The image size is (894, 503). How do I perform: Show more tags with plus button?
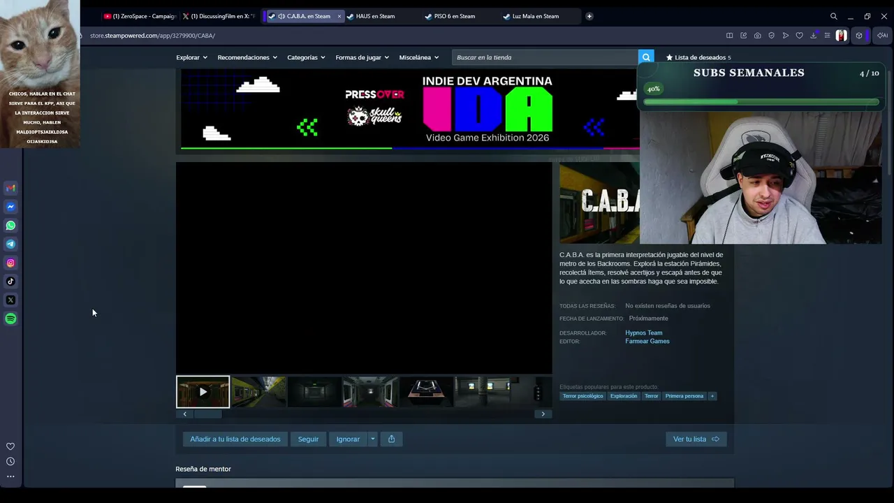pos(712,396)
